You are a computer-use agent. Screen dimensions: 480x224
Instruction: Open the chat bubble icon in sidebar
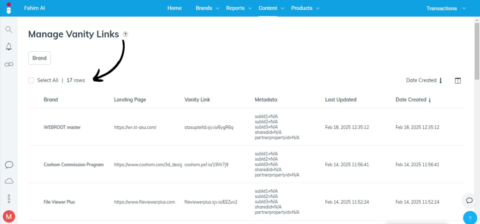(x=8, y=164)
